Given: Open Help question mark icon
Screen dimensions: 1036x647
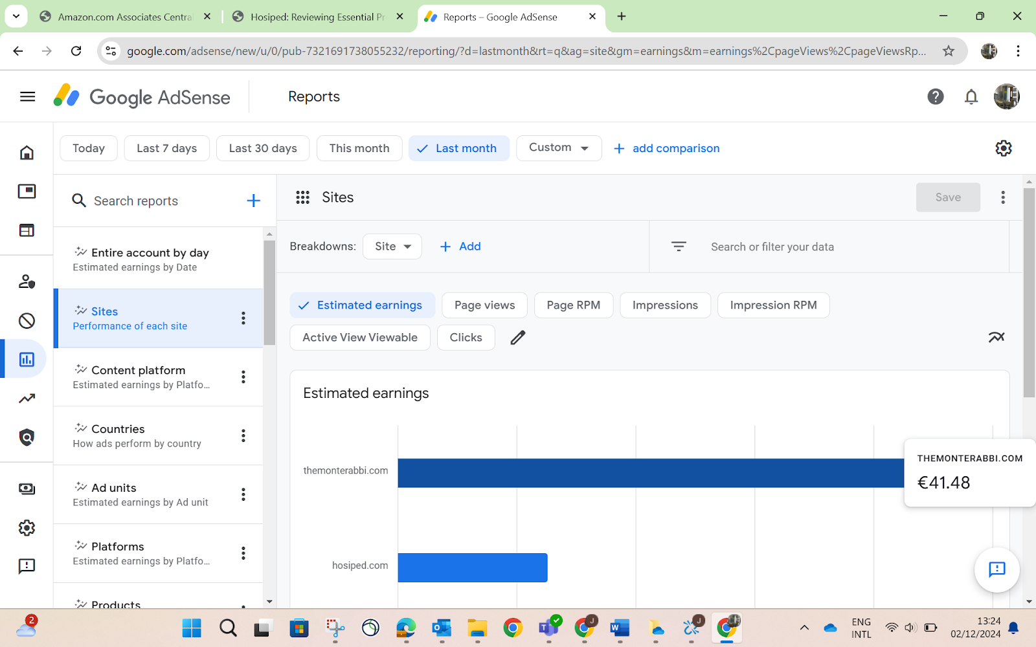Looking at the screenshot, I should click(x=935, y=97).
